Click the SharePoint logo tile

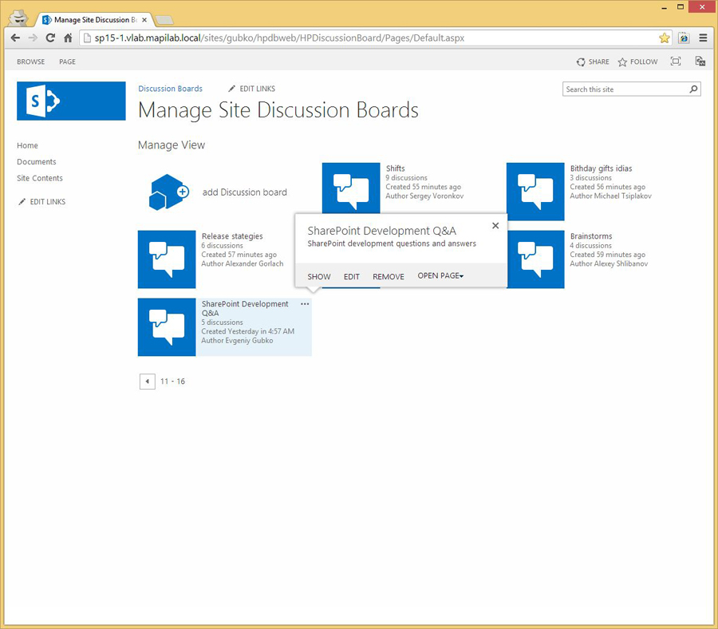71,101
